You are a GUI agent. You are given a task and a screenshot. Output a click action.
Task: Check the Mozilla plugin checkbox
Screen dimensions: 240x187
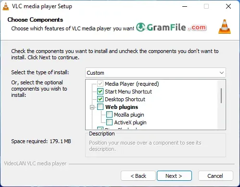point(109,115)
